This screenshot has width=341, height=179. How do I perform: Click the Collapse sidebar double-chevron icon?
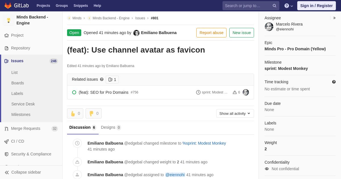tap(7, 172)
